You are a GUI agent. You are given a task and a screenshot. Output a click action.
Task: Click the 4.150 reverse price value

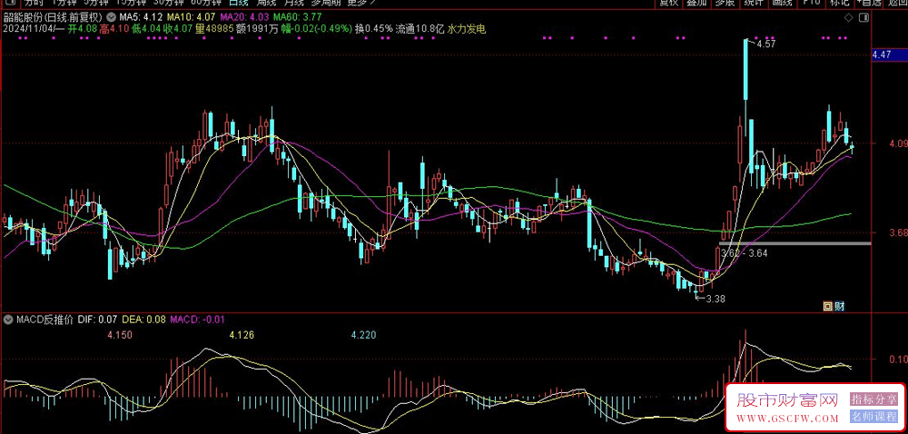click(120, 334)
